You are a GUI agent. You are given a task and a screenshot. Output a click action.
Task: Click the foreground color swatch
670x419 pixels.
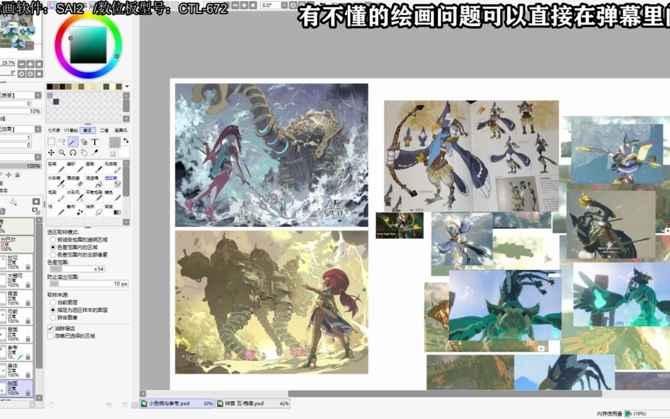(114, 142)
